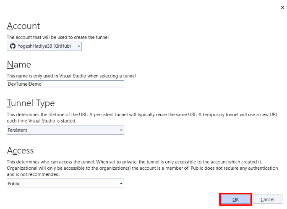
Task: Click the GitHub logo icon in account selector
Action: coord(13,46)
